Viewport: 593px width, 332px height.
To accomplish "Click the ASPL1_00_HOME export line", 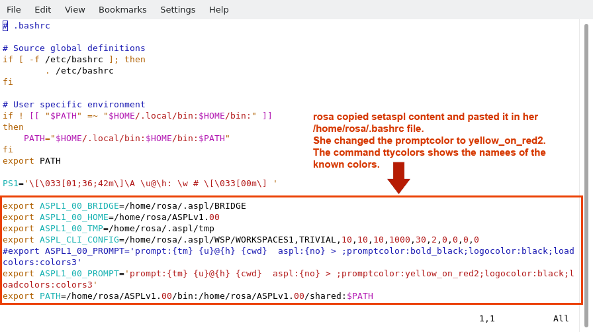I will tap(111, 217).
